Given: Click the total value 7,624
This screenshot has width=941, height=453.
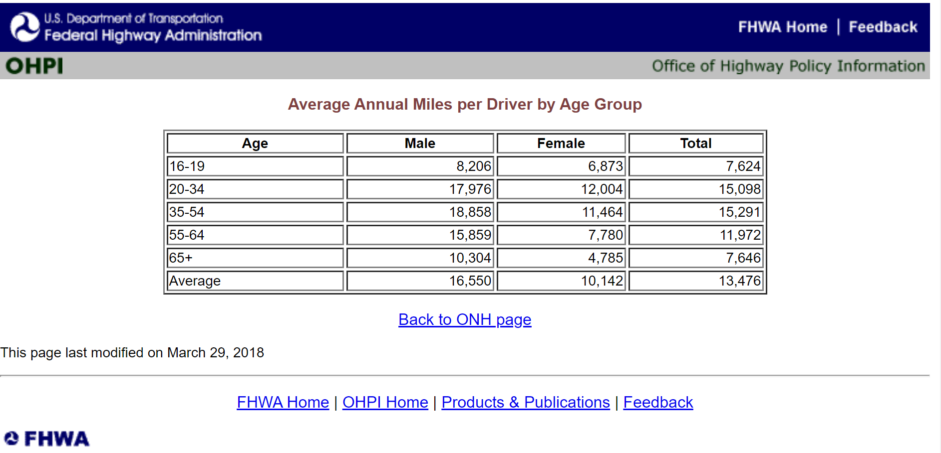Looking at the screenshot, I should pyautogui.click(x=743, y=166).
